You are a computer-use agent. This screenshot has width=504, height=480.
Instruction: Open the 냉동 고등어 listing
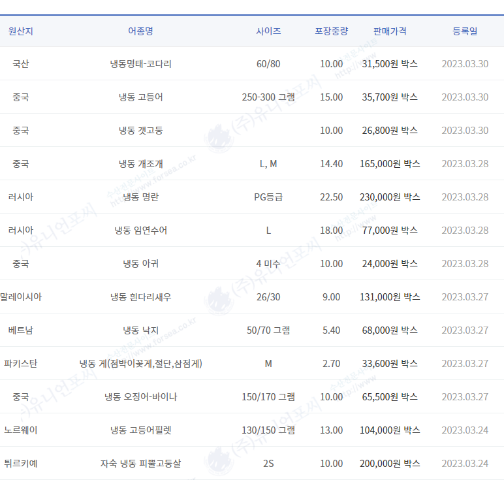point(140,97)
